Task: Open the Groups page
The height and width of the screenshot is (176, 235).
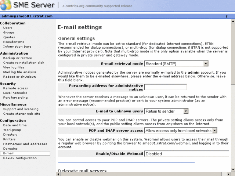Action: [9, 33]
